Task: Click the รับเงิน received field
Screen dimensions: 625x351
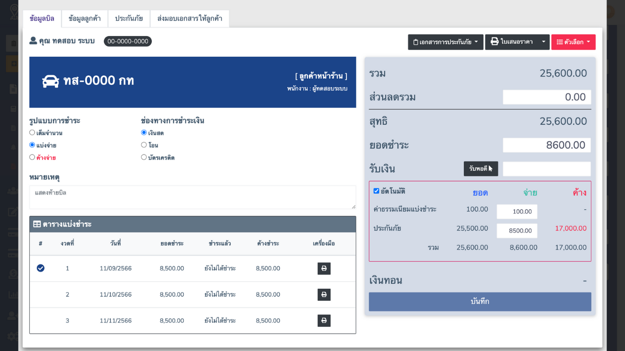Action: coord(547,169)
